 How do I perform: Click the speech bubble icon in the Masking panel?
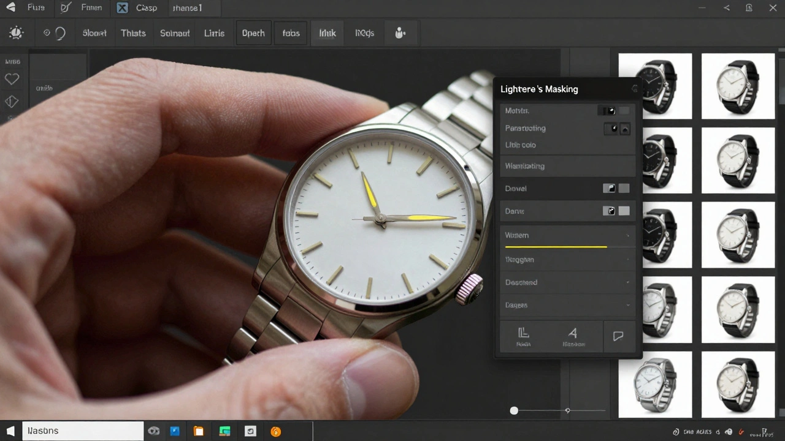click(618, 336)
